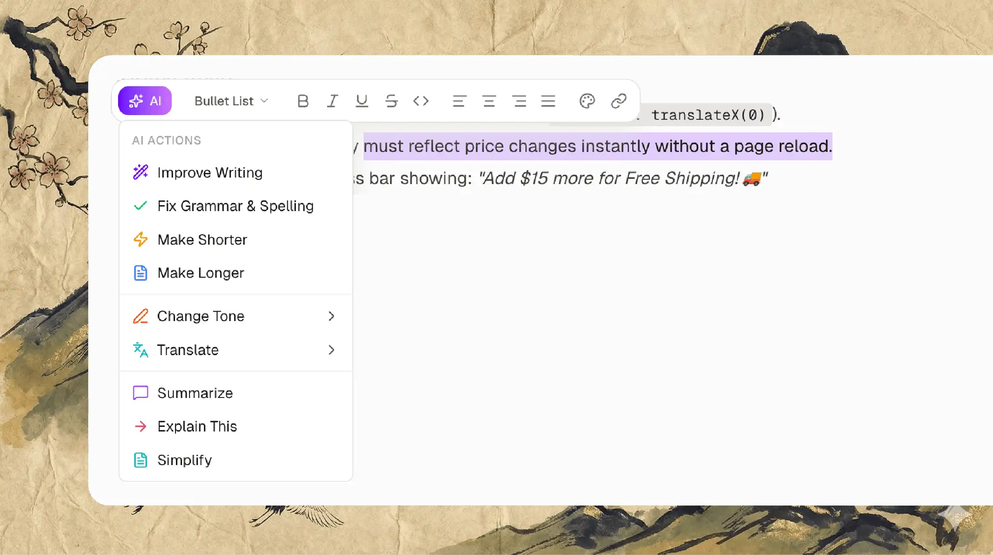Image resolution: width=993 pixels, height=555 pixels.
Task: Open the text color palette
Action: 587,101
